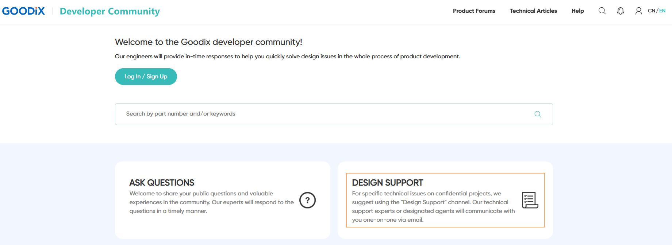This screenshot has height=245, width=672.
Task: Open the notifications bell
Action: tap(621, 11)
